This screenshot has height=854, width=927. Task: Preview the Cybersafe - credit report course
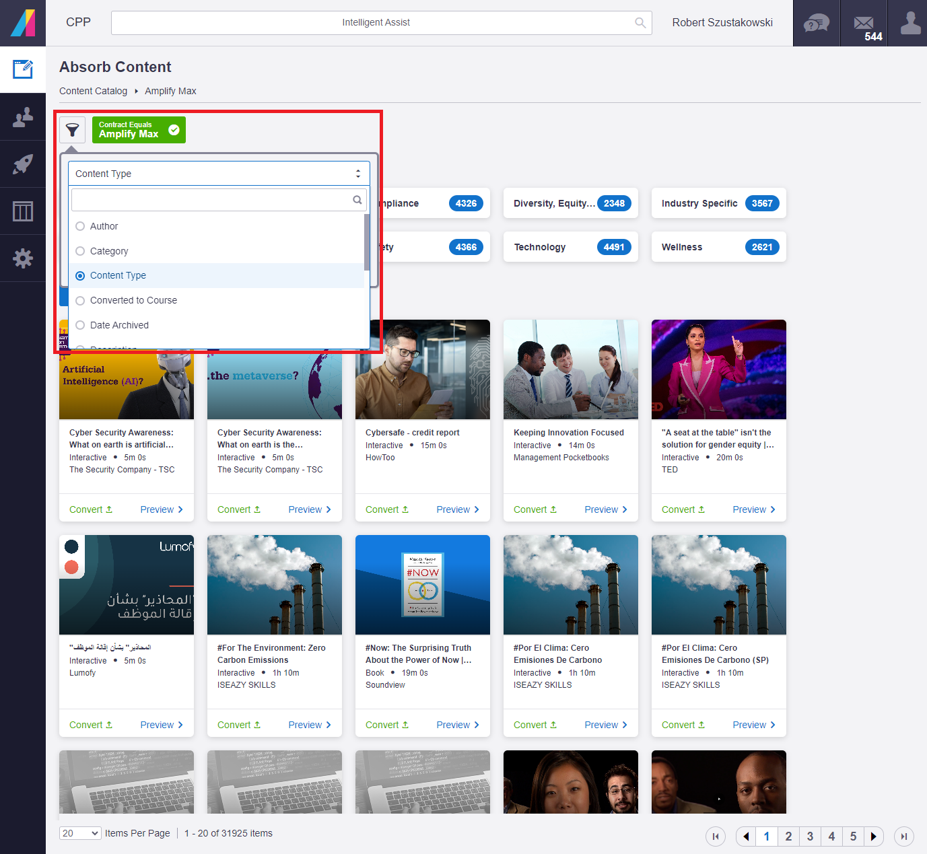coord(458,509)
